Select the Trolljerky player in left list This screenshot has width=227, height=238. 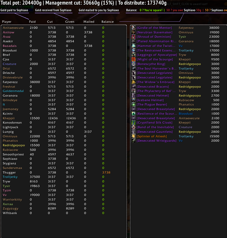click(x=10, y=177)
